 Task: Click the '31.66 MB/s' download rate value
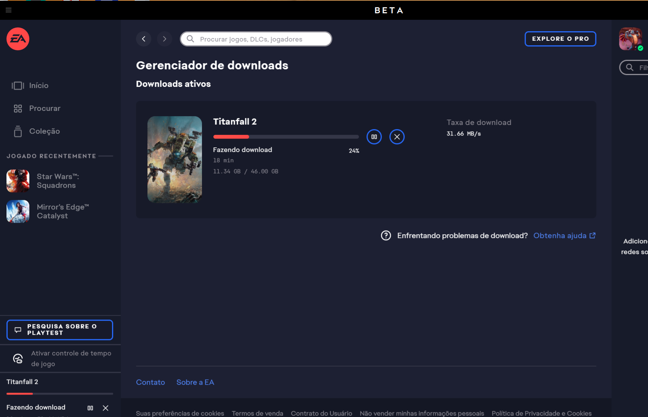[464, 134]
